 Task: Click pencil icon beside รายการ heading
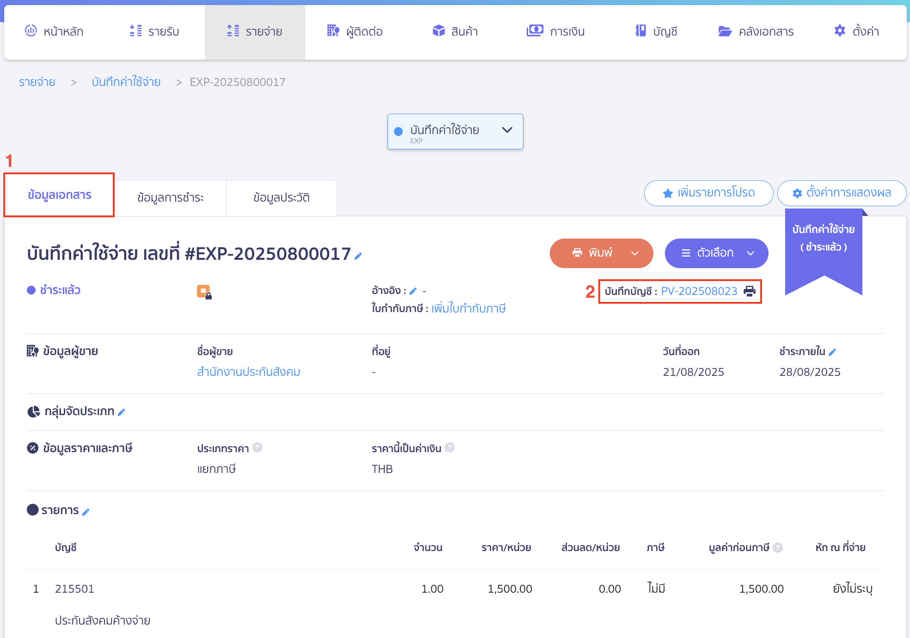pos(86,511)
